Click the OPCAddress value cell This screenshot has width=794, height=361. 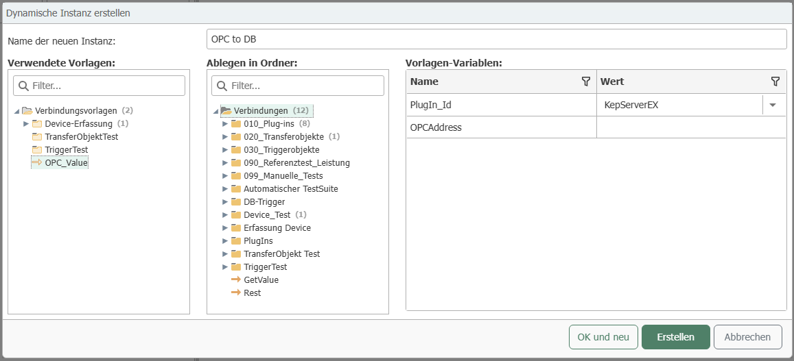pyautogui.click(x=690, y=127)
